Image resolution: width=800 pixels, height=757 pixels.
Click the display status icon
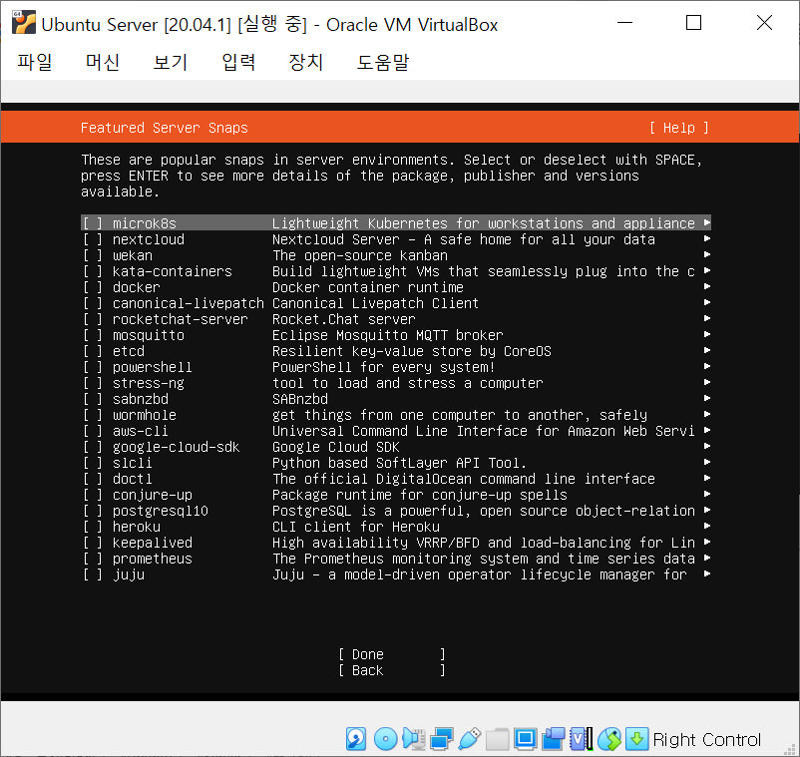[525, 739]
